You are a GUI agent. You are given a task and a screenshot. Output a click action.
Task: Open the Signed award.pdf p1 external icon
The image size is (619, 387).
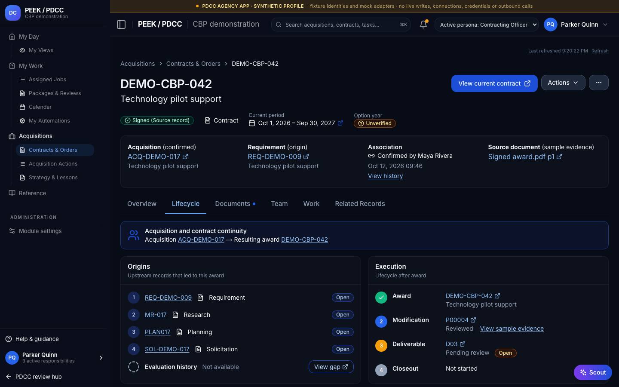pyautogui.click(x=559, y=157)
